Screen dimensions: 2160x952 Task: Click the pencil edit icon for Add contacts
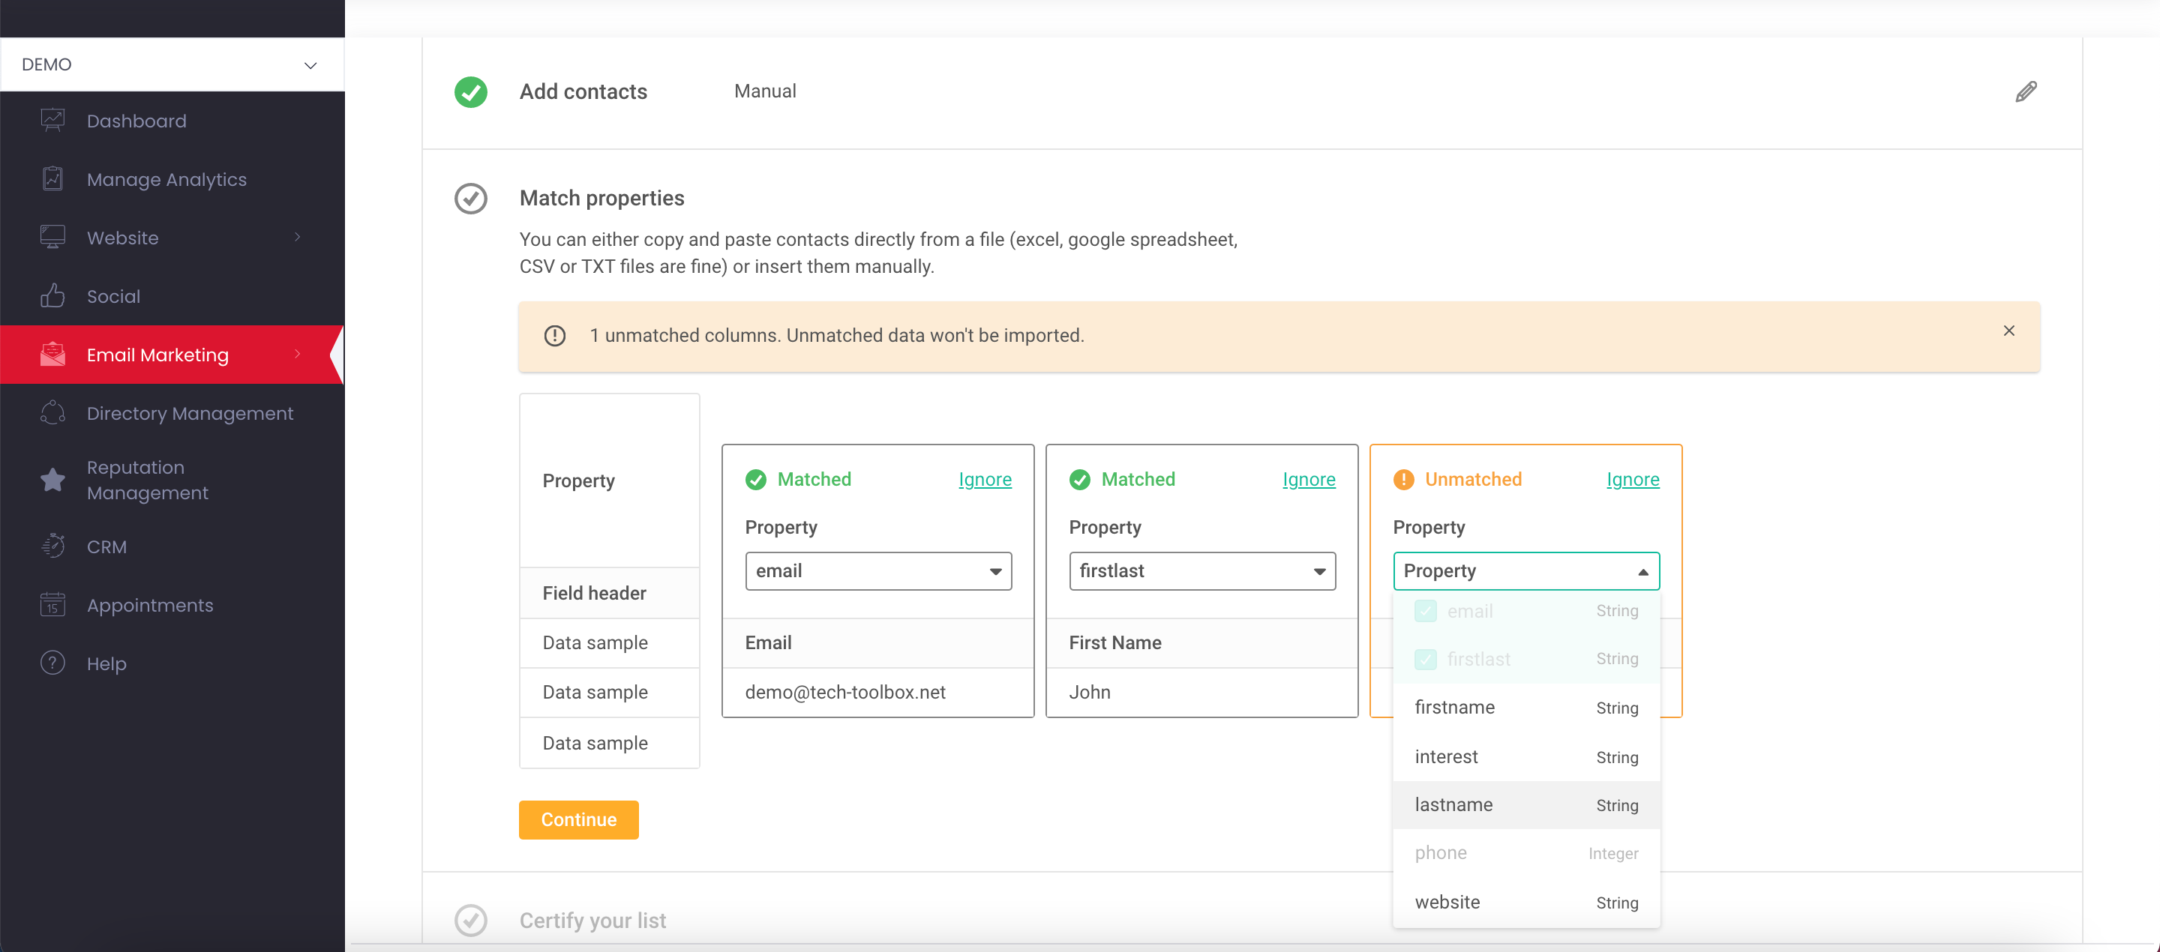tap(2025, 91)
